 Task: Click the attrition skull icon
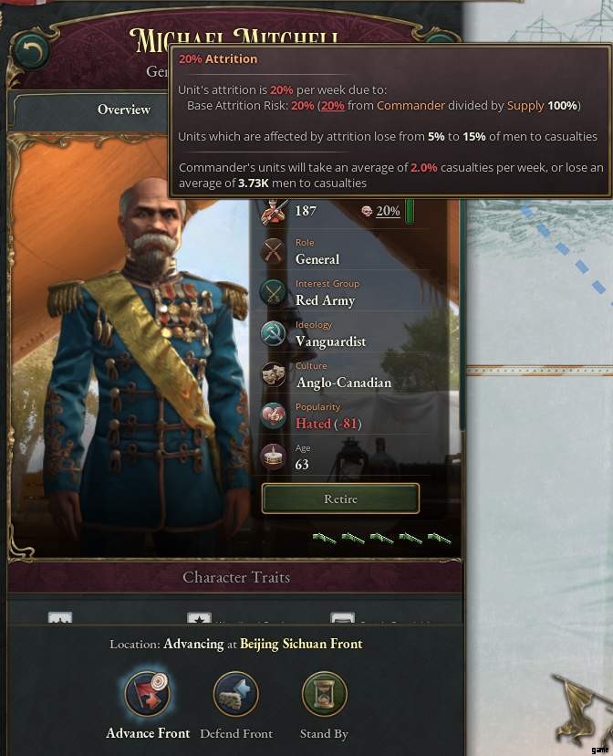point(367,211)
